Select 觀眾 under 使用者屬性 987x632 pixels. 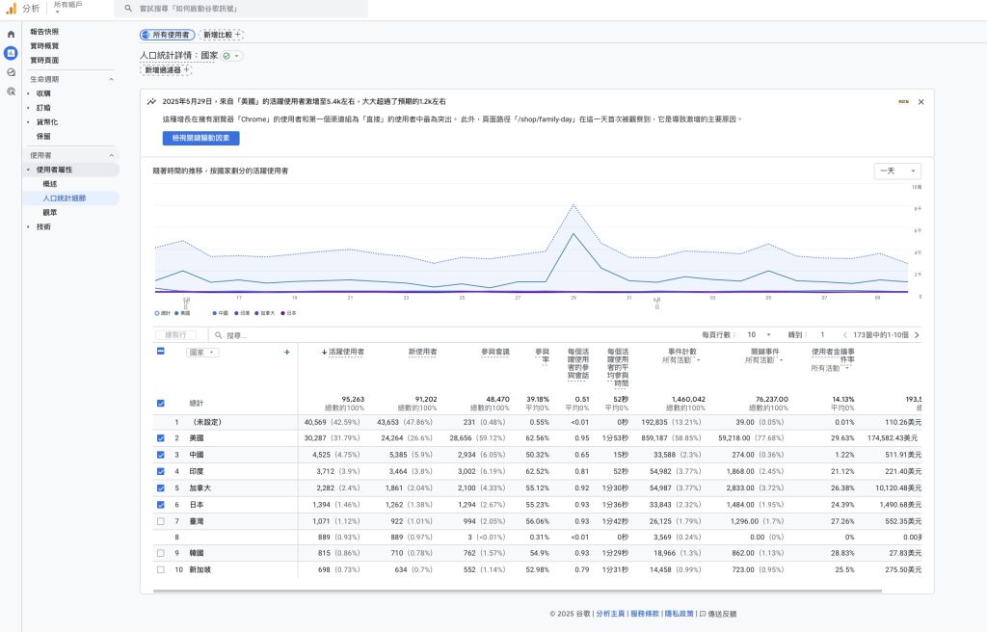point(50,212)
